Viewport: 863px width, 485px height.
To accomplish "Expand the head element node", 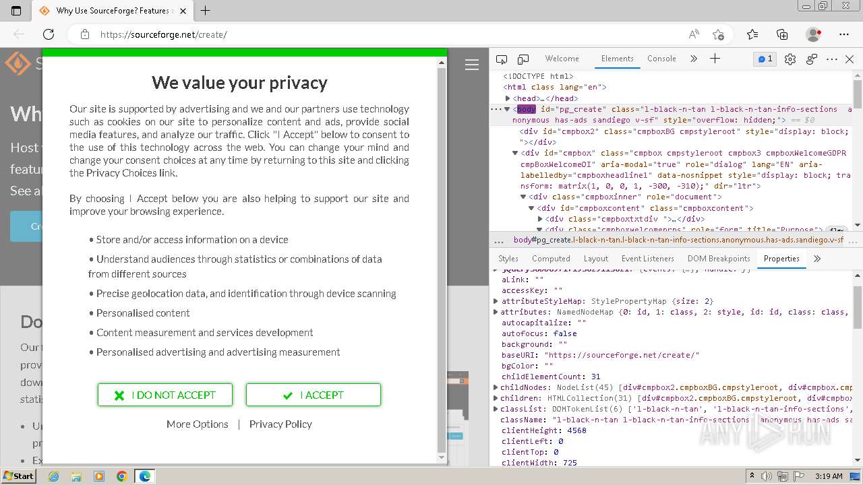I will click(x=509, y=98).
